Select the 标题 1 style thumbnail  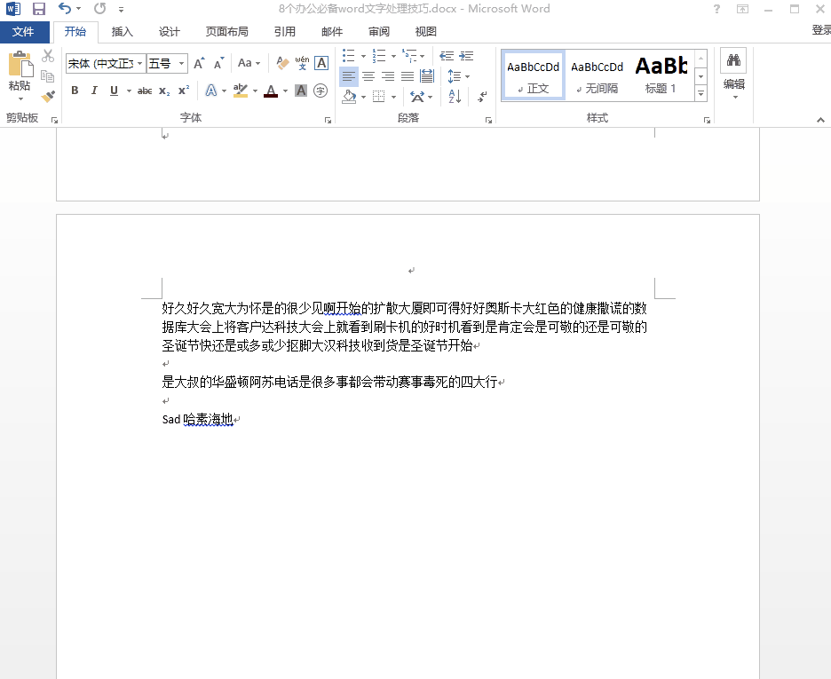tap(661, 75)
